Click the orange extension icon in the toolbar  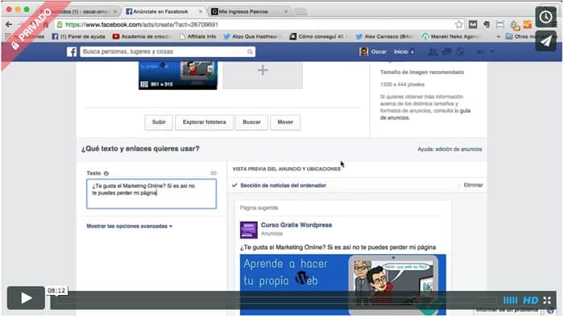coord(528,24)
